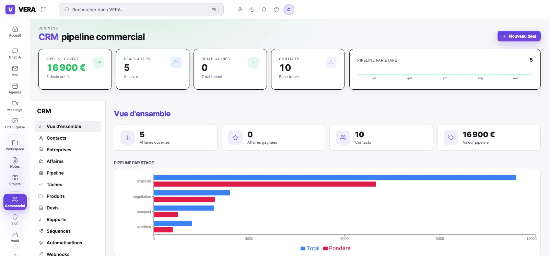Click the blue negotiation Total bar
549x256 pixels.
(192, 193)
